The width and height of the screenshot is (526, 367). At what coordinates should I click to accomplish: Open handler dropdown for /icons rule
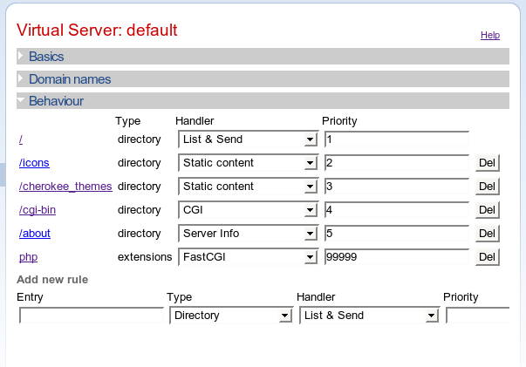point(248,162)
